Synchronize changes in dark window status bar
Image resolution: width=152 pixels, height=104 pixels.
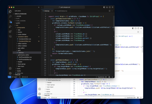(x=20, y=77)
